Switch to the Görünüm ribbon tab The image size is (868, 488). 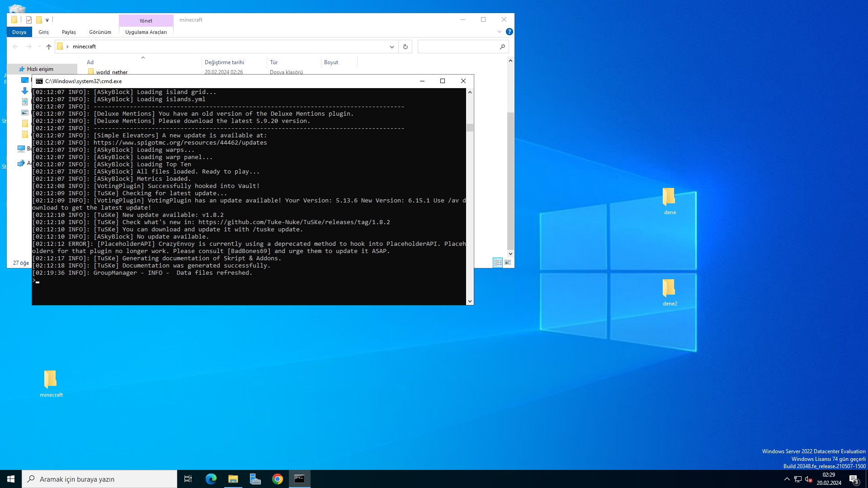[x=100, y=32]
